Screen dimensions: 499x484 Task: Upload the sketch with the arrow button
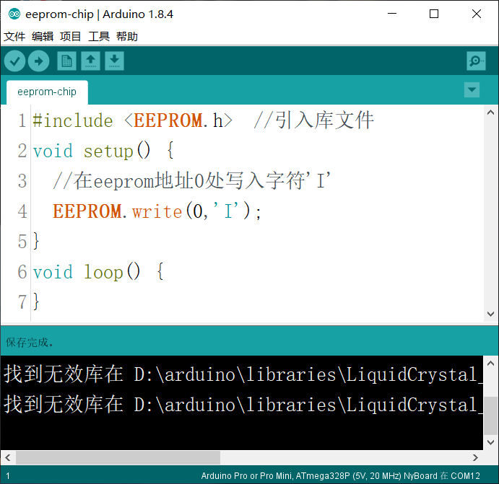click(x=38, y=61)
